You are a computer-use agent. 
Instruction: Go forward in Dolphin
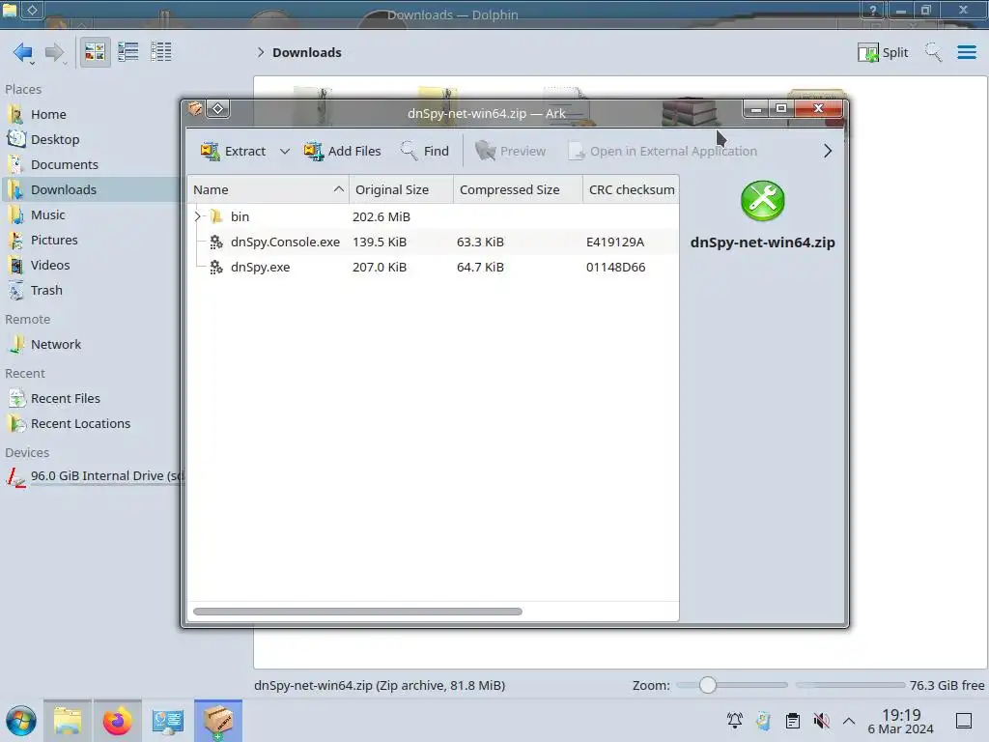(x=55, y=52)
